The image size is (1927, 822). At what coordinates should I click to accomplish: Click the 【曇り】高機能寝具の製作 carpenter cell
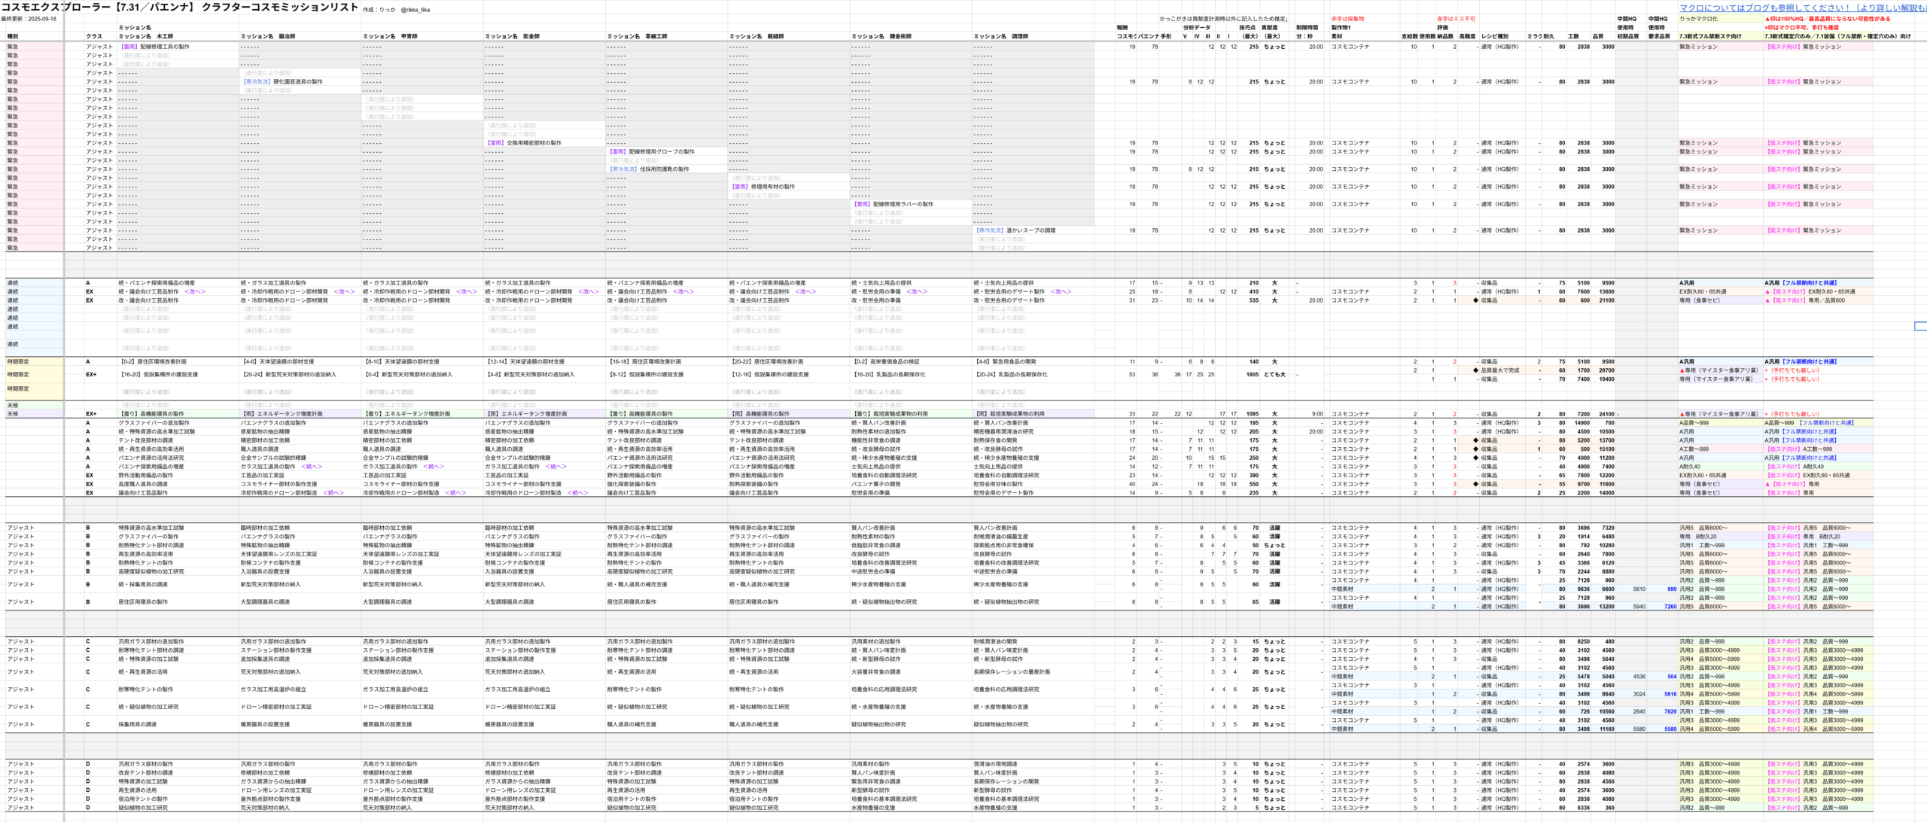point(152,414)
